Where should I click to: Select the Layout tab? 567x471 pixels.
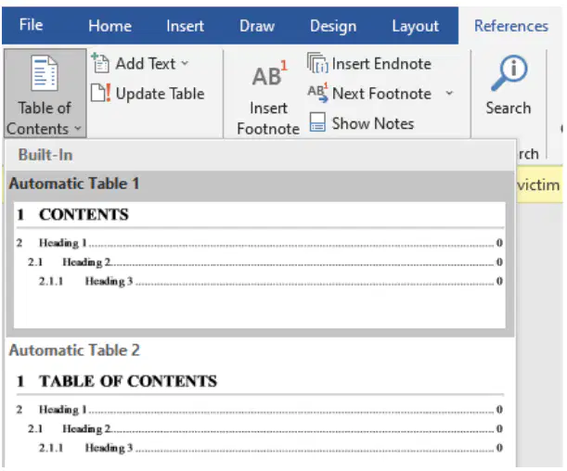coord(416,26)
